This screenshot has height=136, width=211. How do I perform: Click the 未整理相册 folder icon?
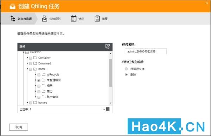point(44,80)
